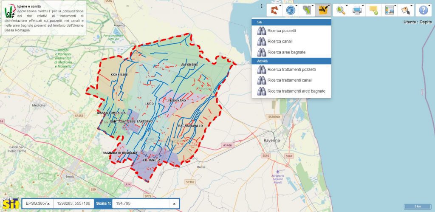The width and height of the screenshot is (435, 212).
Task: Open the yellow note annotation tool
Action: (374, 10)
